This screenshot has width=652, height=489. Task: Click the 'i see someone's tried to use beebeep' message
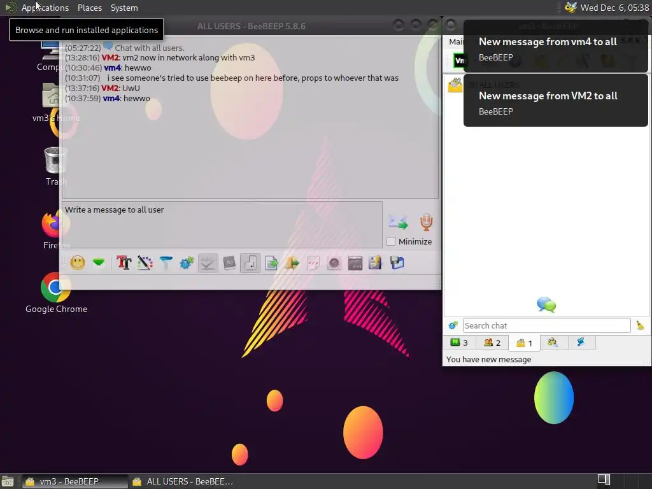pyautogui.click(x=252, y=78)
